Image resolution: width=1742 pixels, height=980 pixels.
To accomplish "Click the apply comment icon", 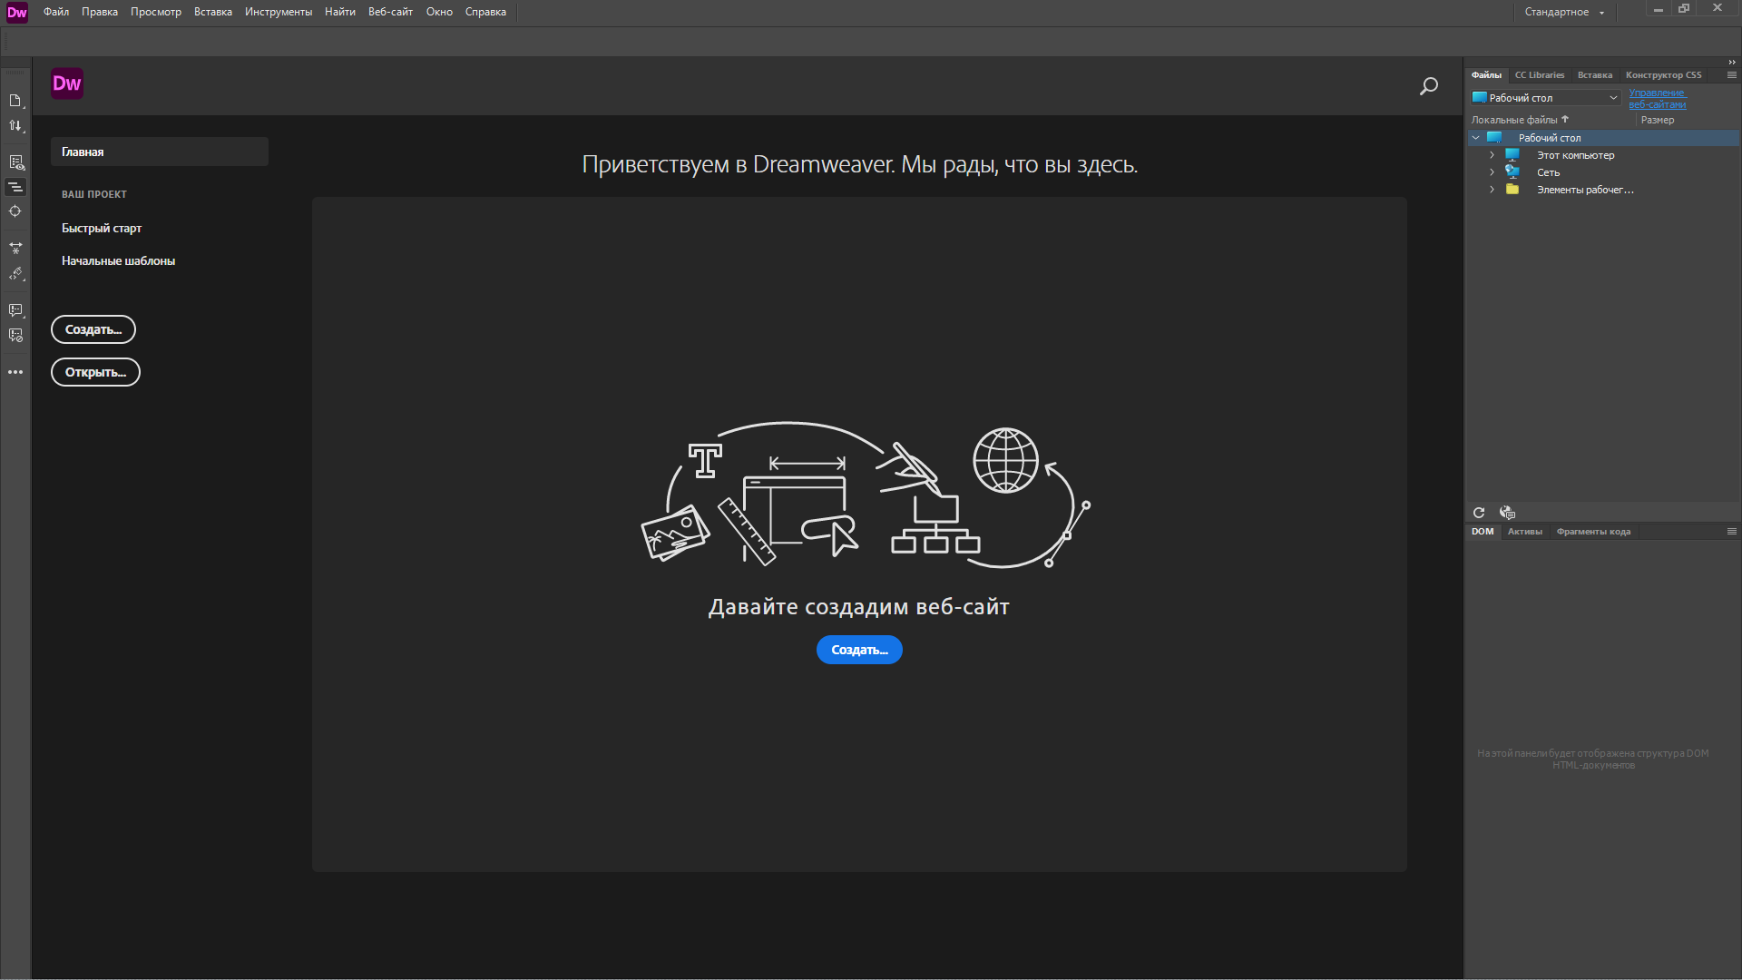I will [15, 310].
